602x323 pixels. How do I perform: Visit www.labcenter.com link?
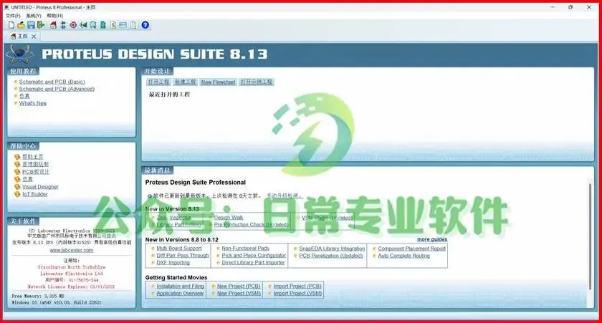tap(72, 250)
